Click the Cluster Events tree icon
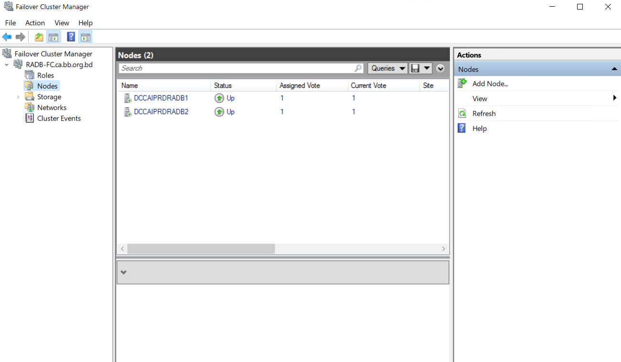 [30, 118]
